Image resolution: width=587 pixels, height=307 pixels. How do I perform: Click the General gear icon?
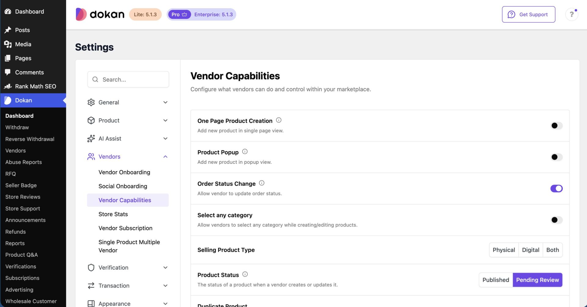[91, 102]
